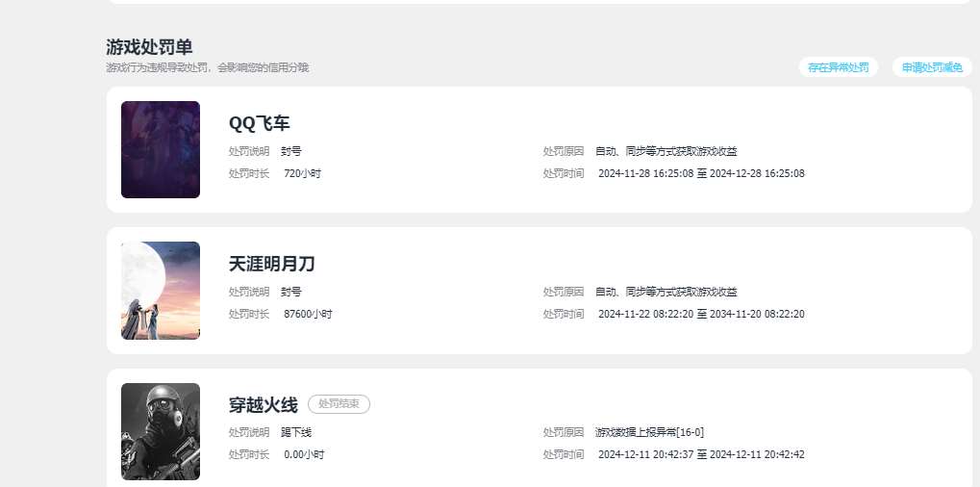980x487 pixels.
Task: Select the 720小时 penalty duration
Action: 303,173
